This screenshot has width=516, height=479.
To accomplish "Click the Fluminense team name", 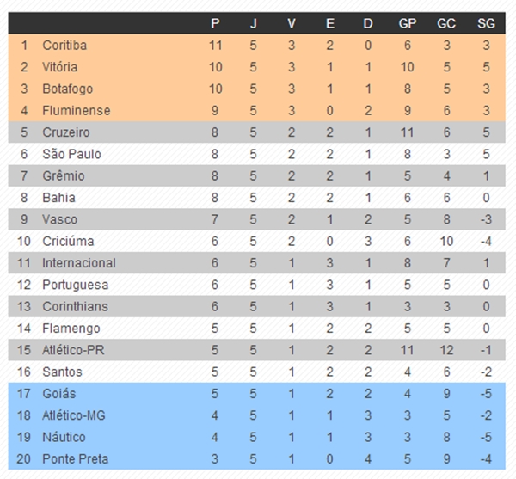I will click(77, 111).
